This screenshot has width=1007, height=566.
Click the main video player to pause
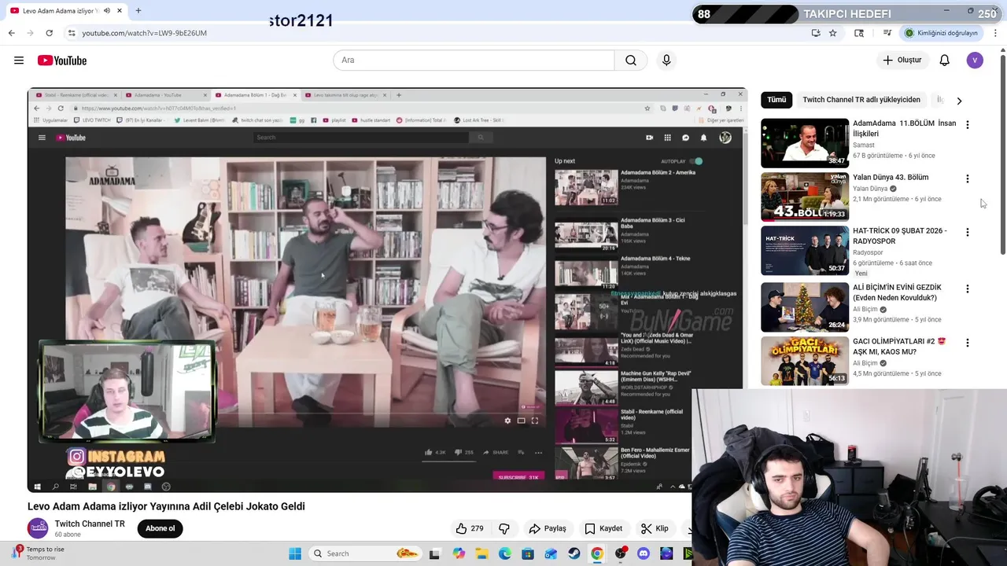pyautogui.click(x=386, y=290)
